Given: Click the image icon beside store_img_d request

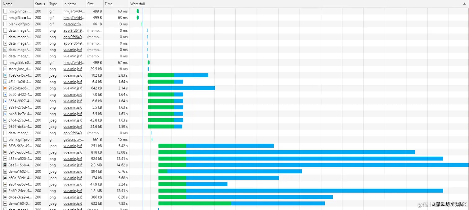Looking at the screenshot, I should (x=5, y=69).
